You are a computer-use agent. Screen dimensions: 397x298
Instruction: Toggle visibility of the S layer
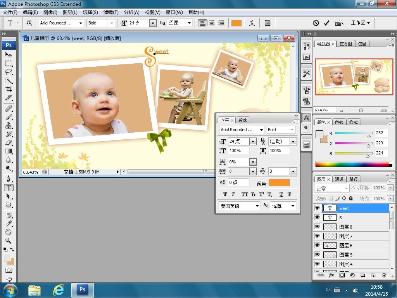(318, 217)
